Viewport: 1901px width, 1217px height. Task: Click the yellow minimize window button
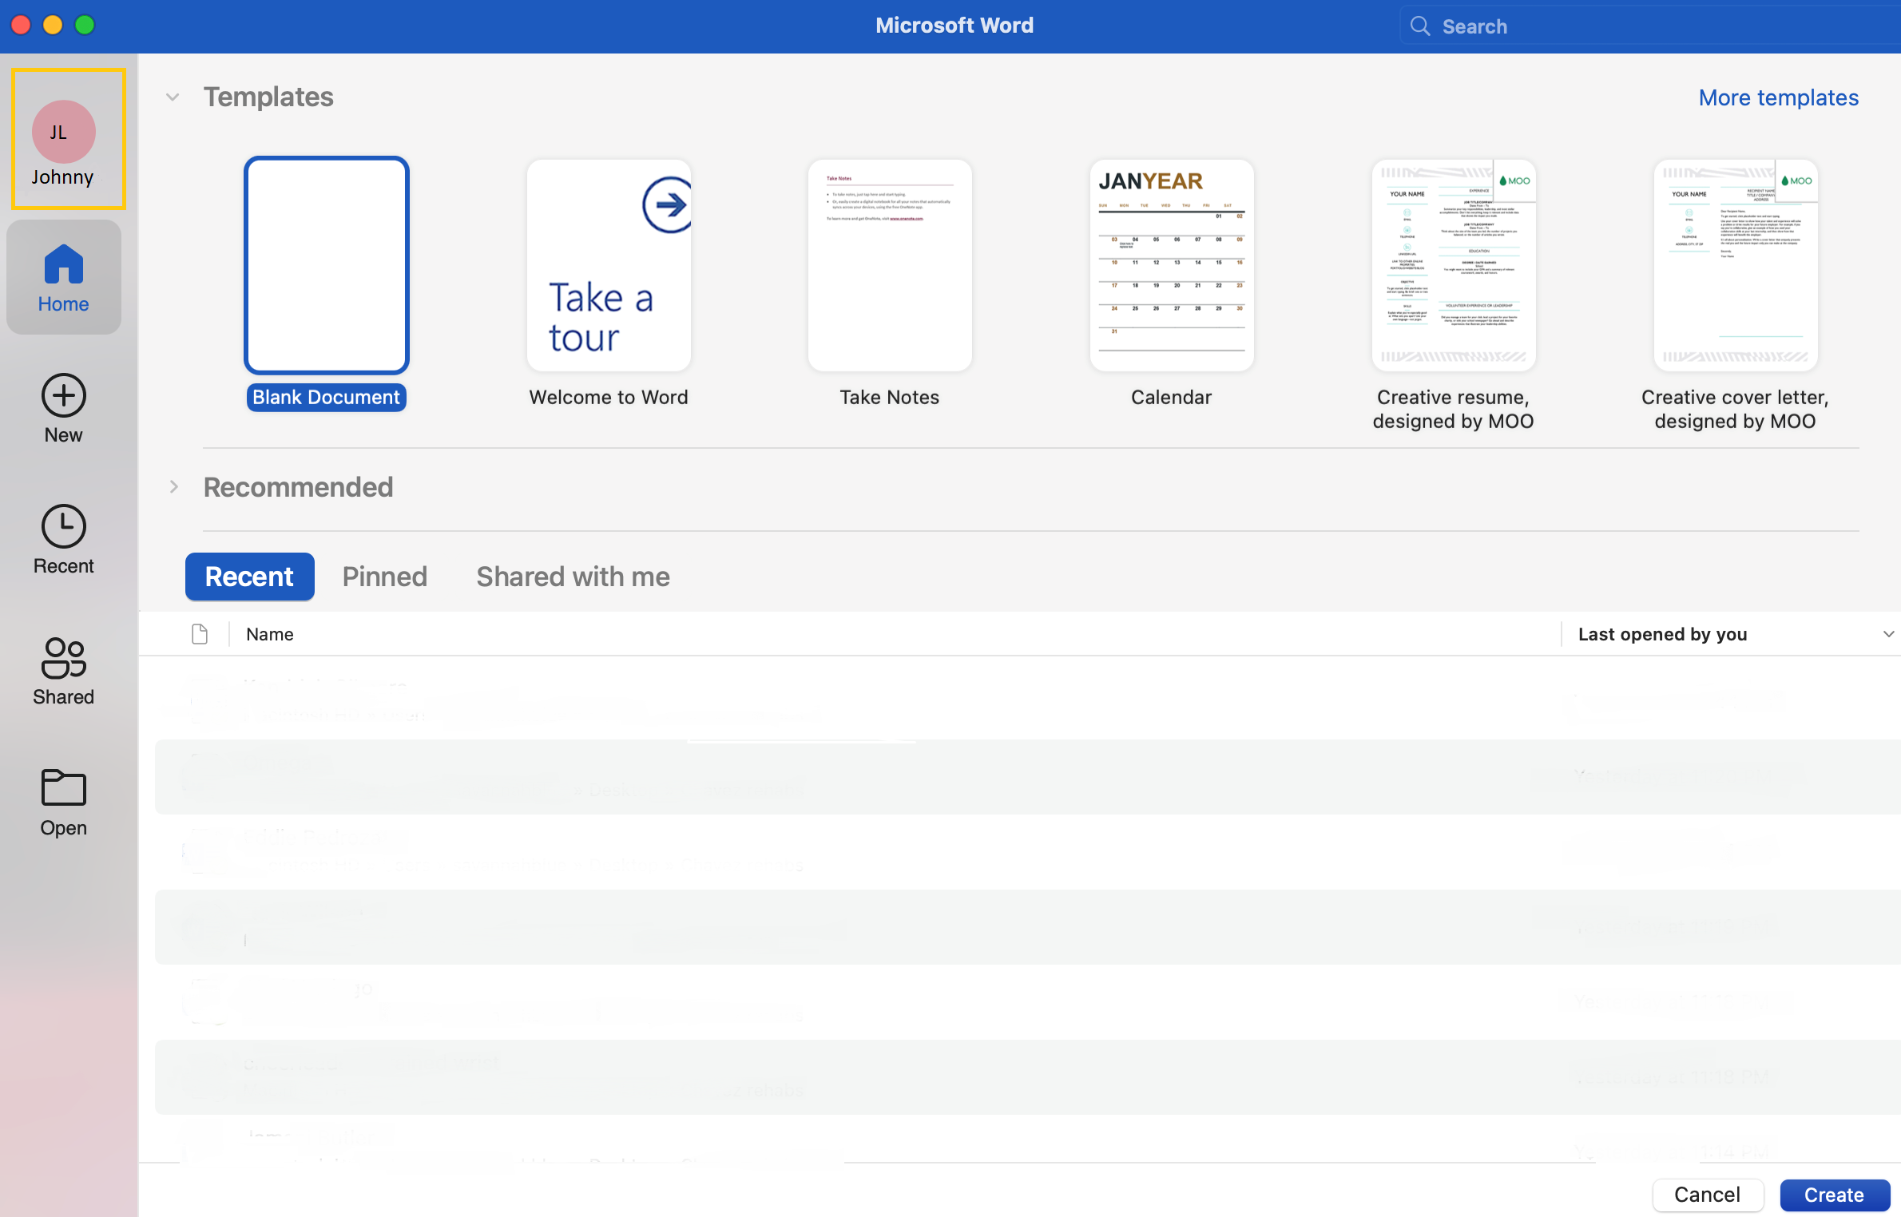pyautogui.click(x=53, y=25)
